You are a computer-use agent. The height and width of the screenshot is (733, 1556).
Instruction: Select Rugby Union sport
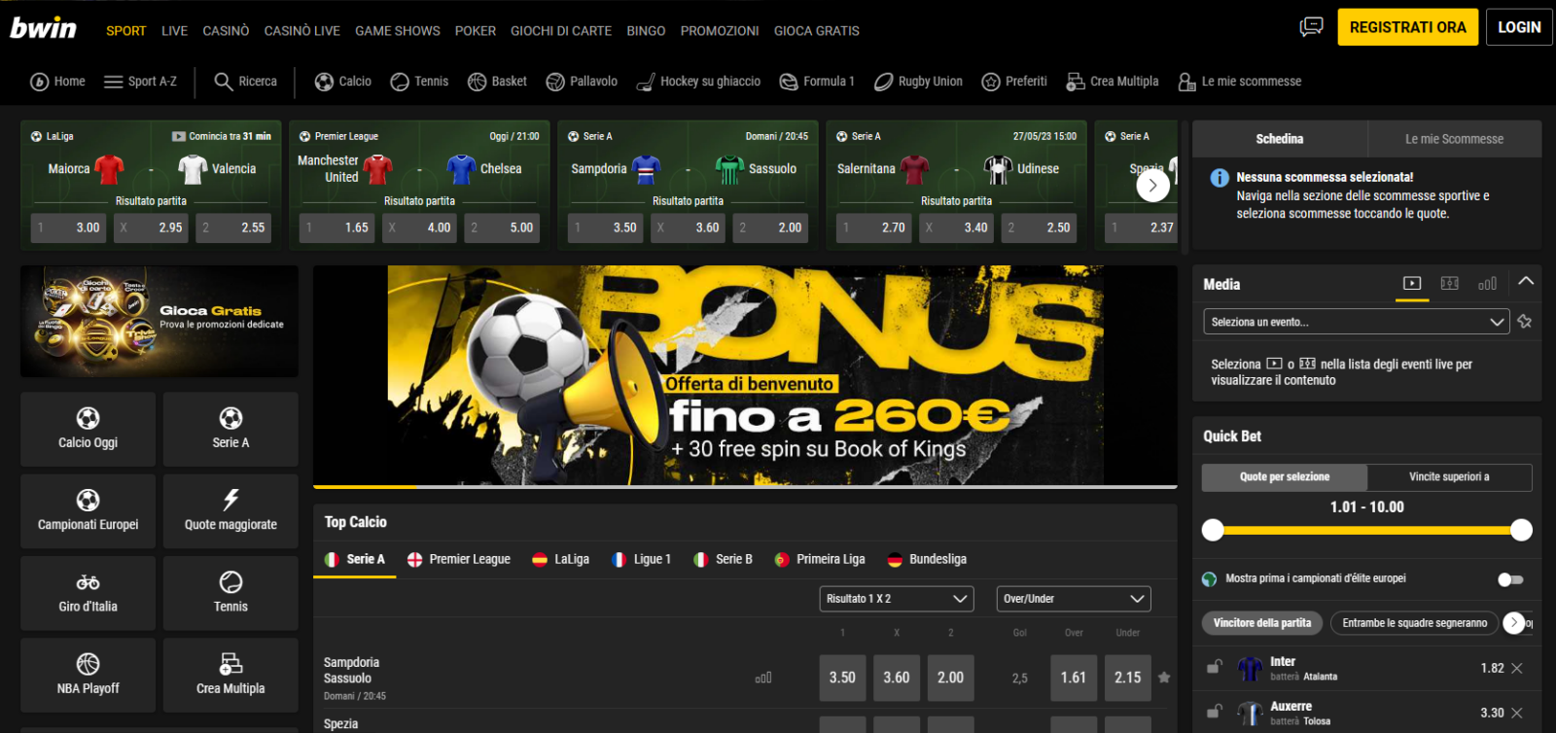click(918, 82)
